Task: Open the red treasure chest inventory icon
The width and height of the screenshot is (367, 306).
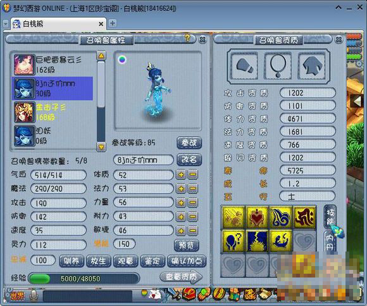Action: tap(189, 295)
